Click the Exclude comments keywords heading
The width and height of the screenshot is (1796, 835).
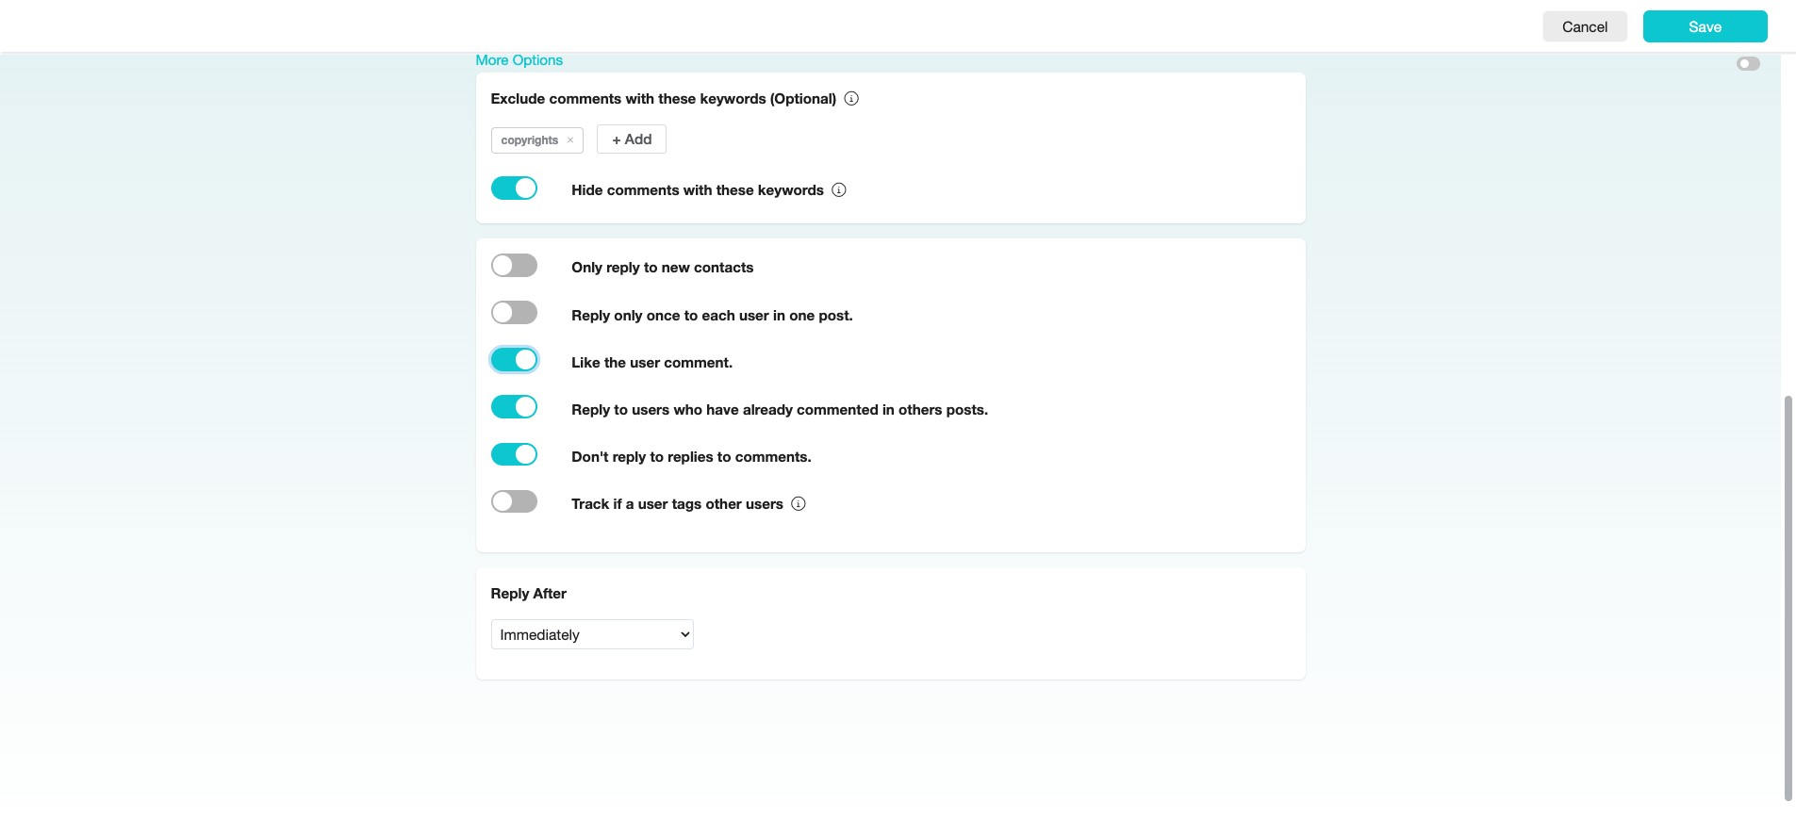(663, 99)
